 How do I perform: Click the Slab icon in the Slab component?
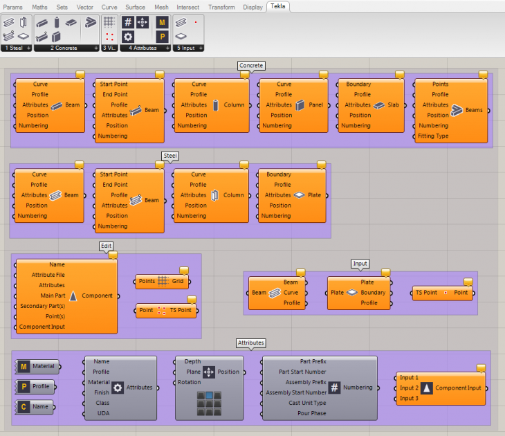coord(379,105)
